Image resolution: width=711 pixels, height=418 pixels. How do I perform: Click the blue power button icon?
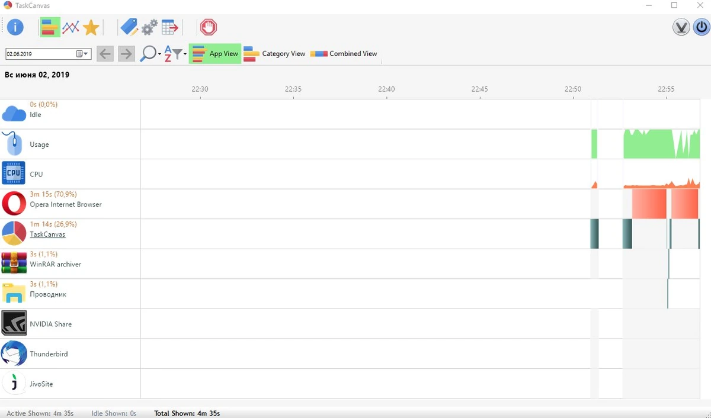click(x=702, y=27)
